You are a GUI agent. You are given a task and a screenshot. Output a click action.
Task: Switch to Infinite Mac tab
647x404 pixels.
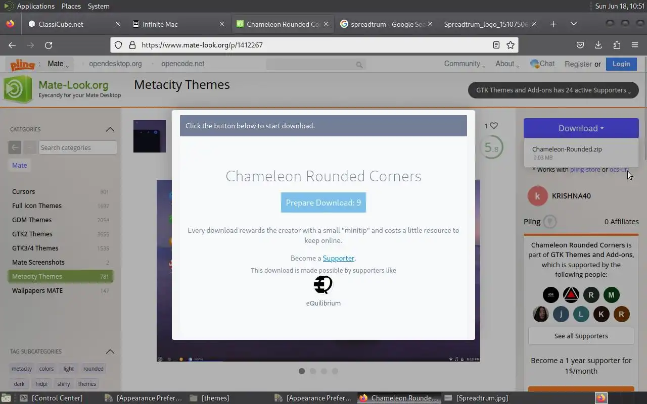pyautogui.click(x=178, y=24)
